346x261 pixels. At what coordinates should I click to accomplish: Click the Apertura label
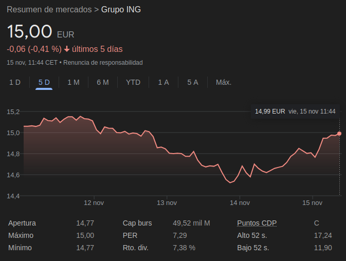pos(22,223)
